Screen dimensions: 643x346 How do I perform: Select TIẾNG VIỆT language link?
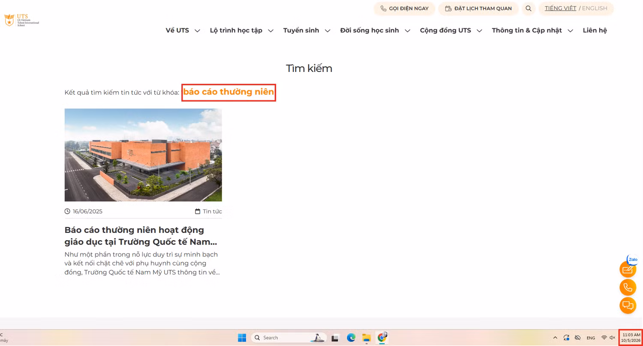(x=560, y=8)
